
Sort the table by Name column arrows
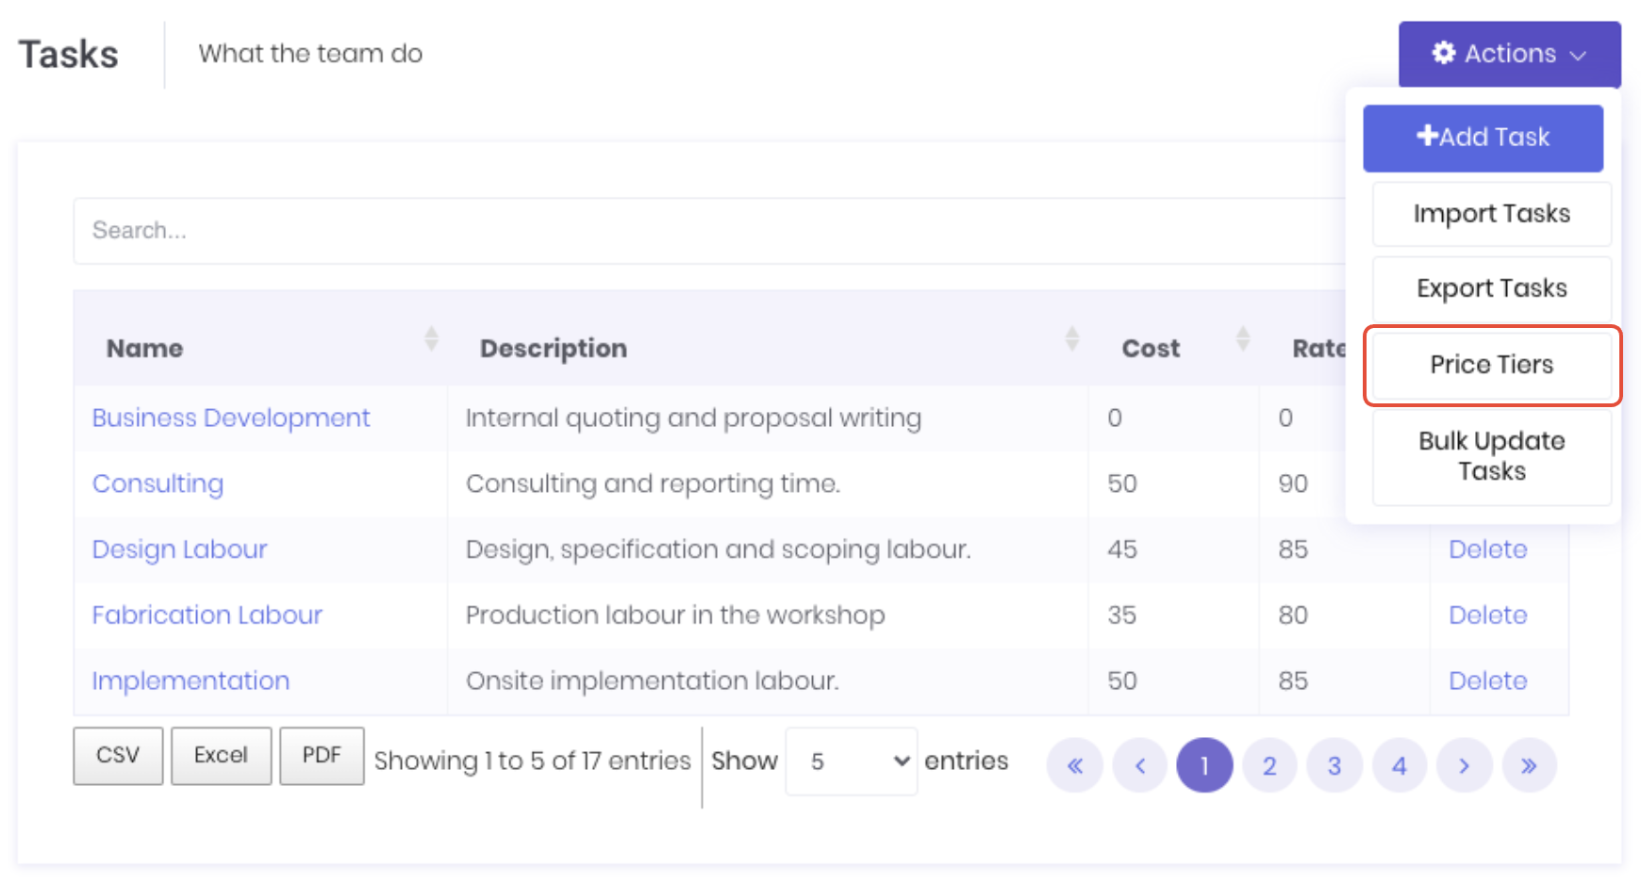coord(431,339)
